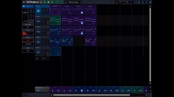Launch the green scene F

(x=140, y=91)
